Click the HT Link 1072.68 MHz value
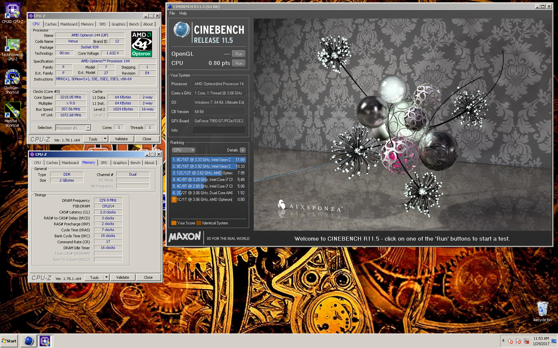 pos(70,115)
